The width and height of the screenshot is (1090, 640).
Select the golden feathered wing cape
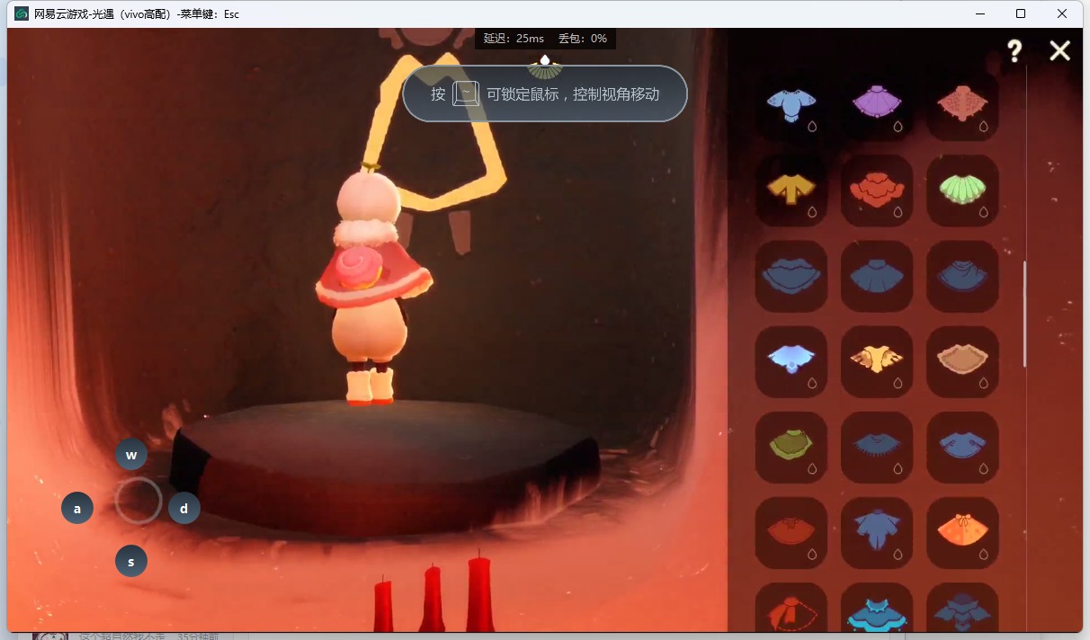pos(877,361)
